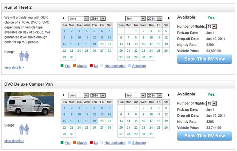Click the $208 nightly rate
The width and height of the screenshot is (237, 151).
click(x=210, y=122)
